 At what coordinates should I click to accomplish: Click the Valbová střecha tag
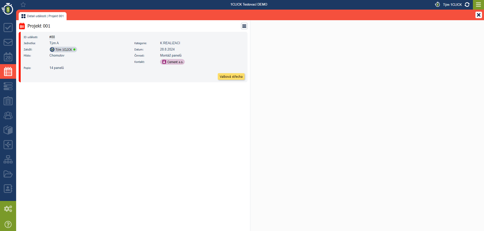(x=231, y=76)
